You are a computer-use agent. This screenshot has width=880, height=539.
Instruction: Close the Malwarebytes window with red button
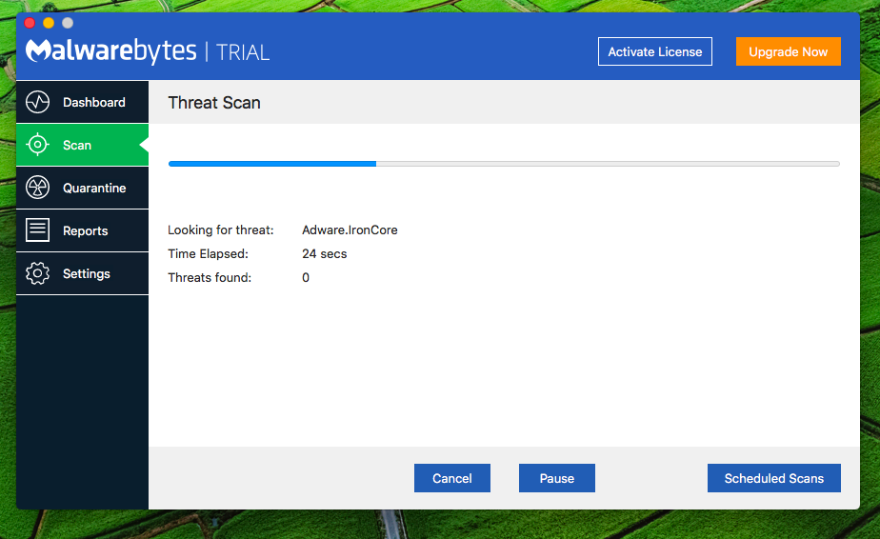pos(30,23)
